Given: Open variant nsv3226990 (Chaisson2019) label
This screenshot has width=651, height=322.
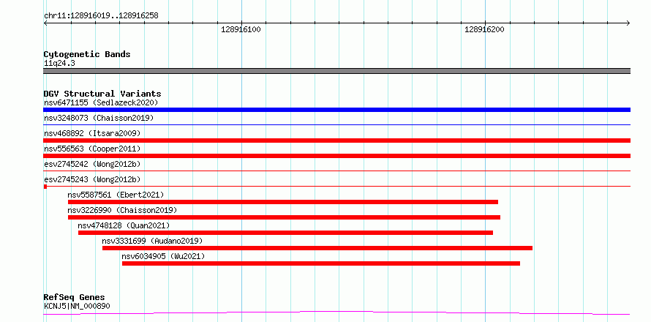Looking at the screenshot, I should point(122,210).
